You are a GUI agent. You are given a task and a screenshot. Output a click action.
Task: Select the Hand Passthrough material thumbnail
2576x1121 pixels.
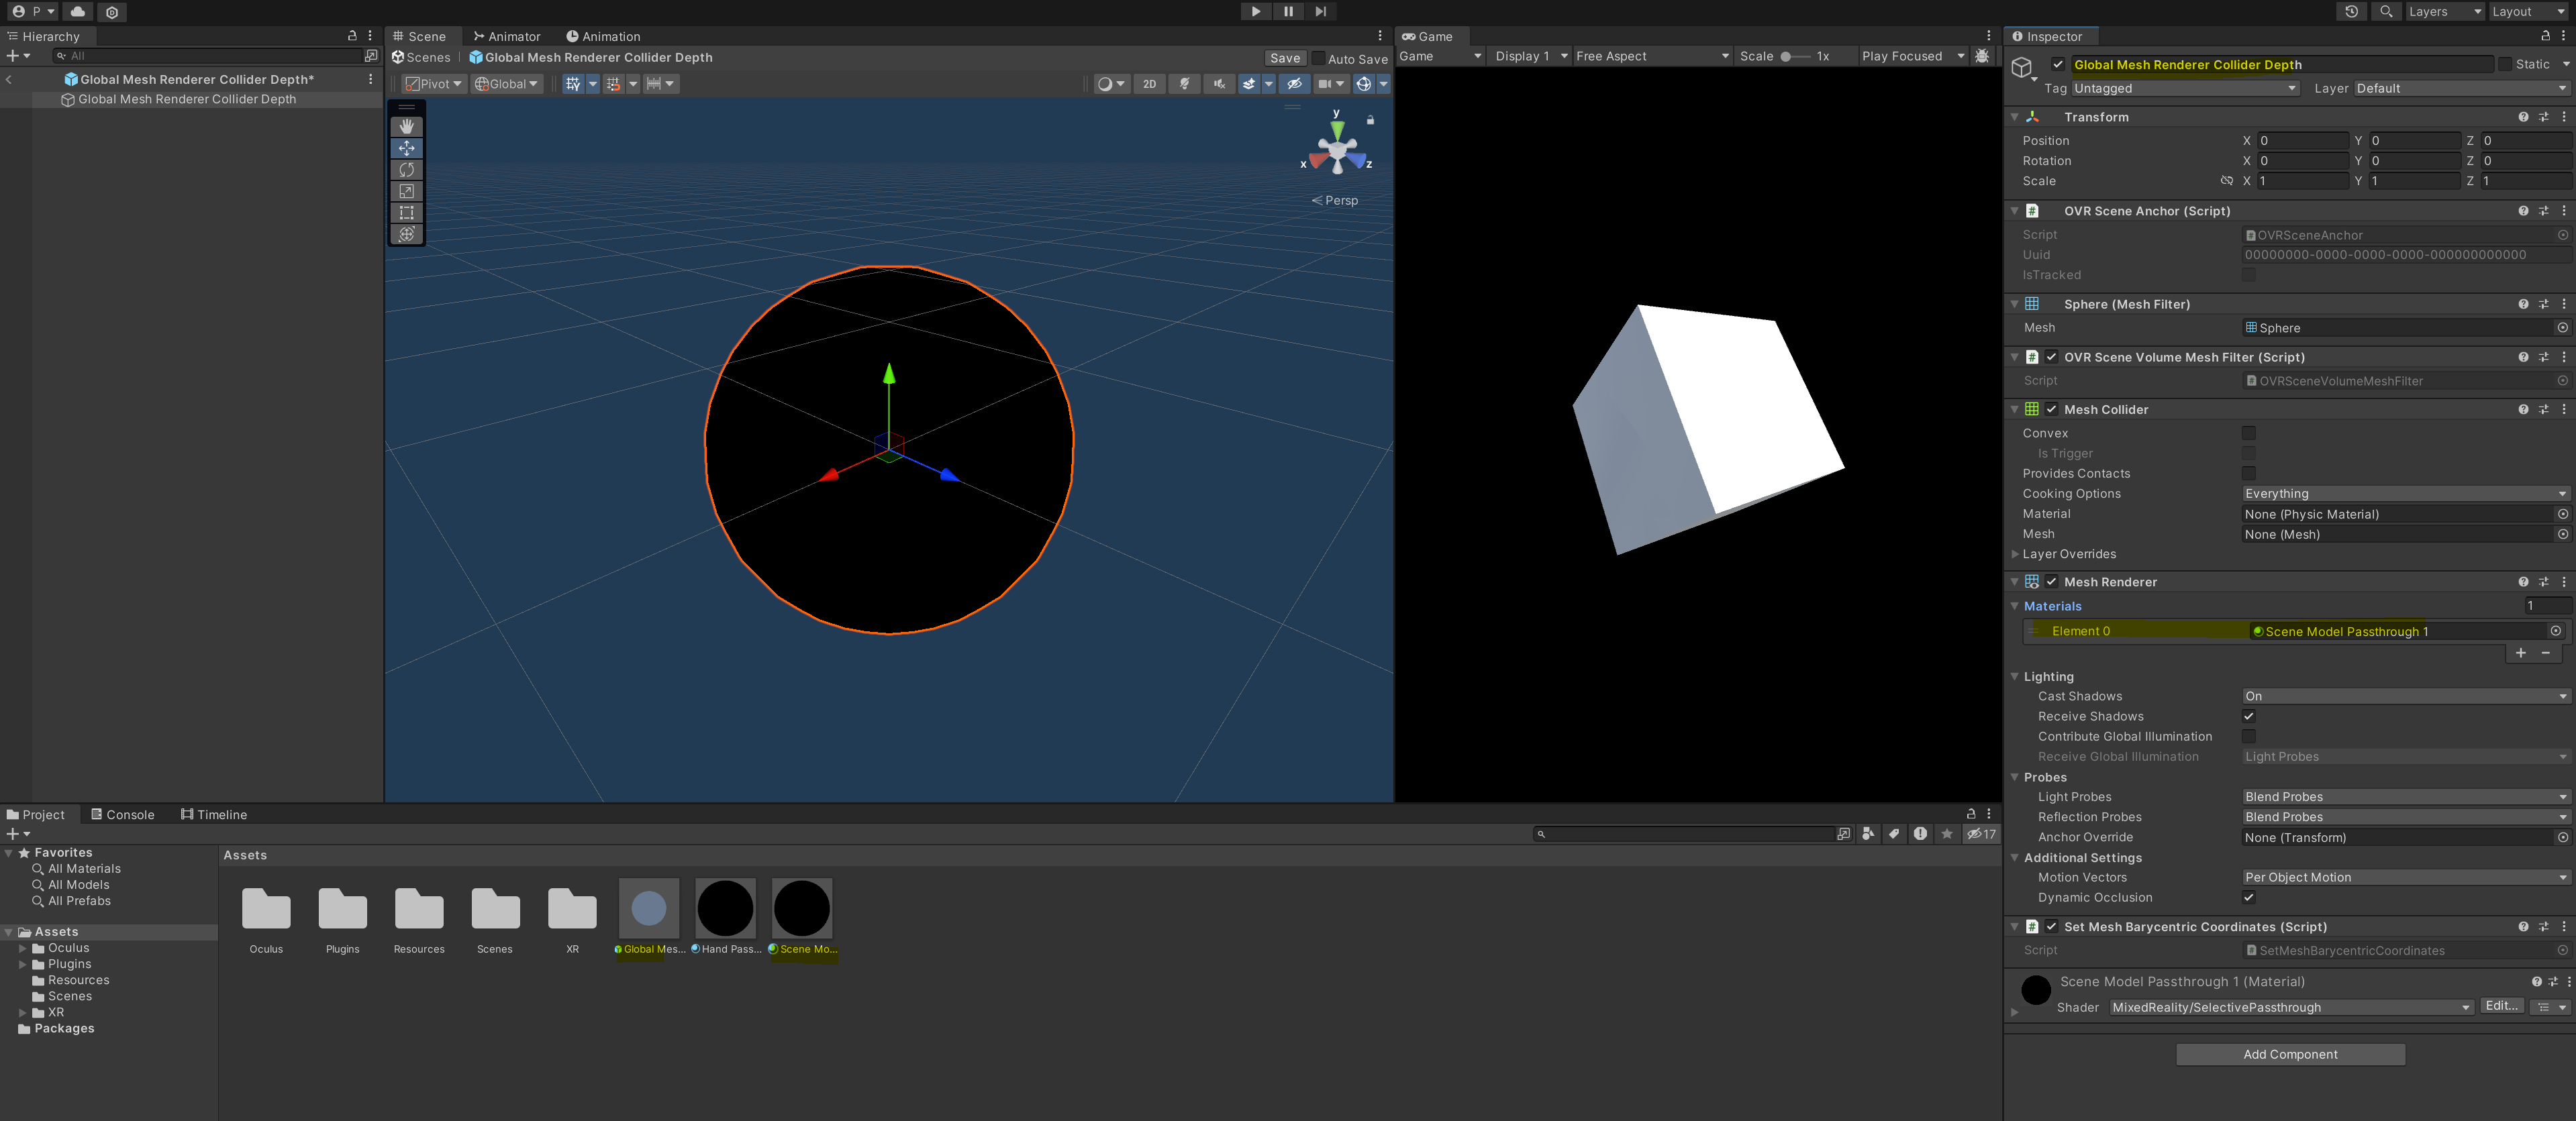point(725,908)
